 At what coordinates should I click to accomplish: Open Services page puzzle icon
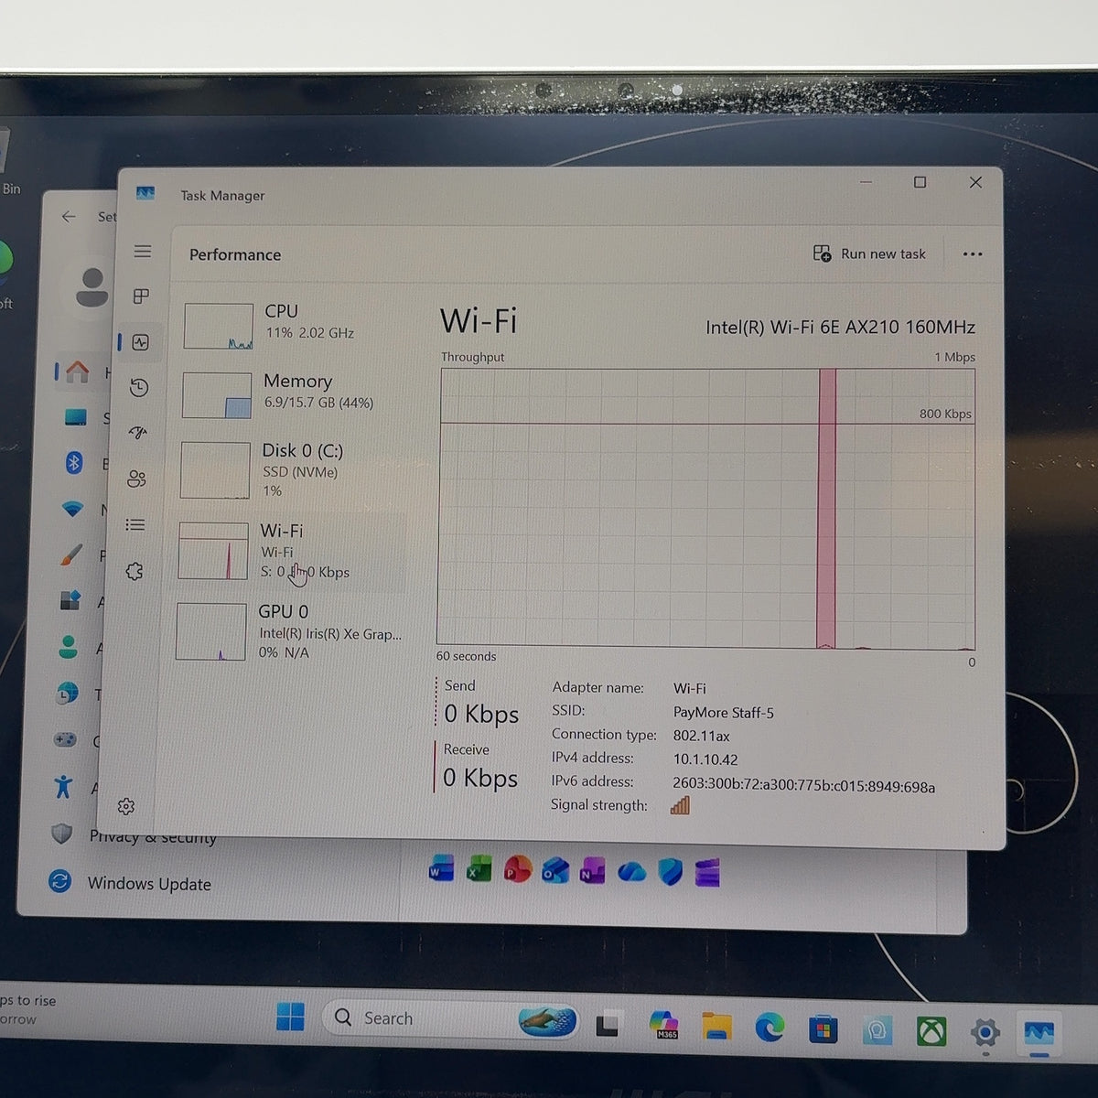pyautogui.click(x=135, y=571)
